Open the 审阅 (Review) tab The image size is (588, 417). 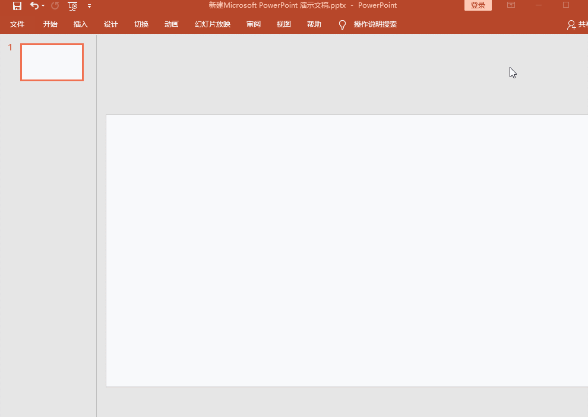(254, 24)
